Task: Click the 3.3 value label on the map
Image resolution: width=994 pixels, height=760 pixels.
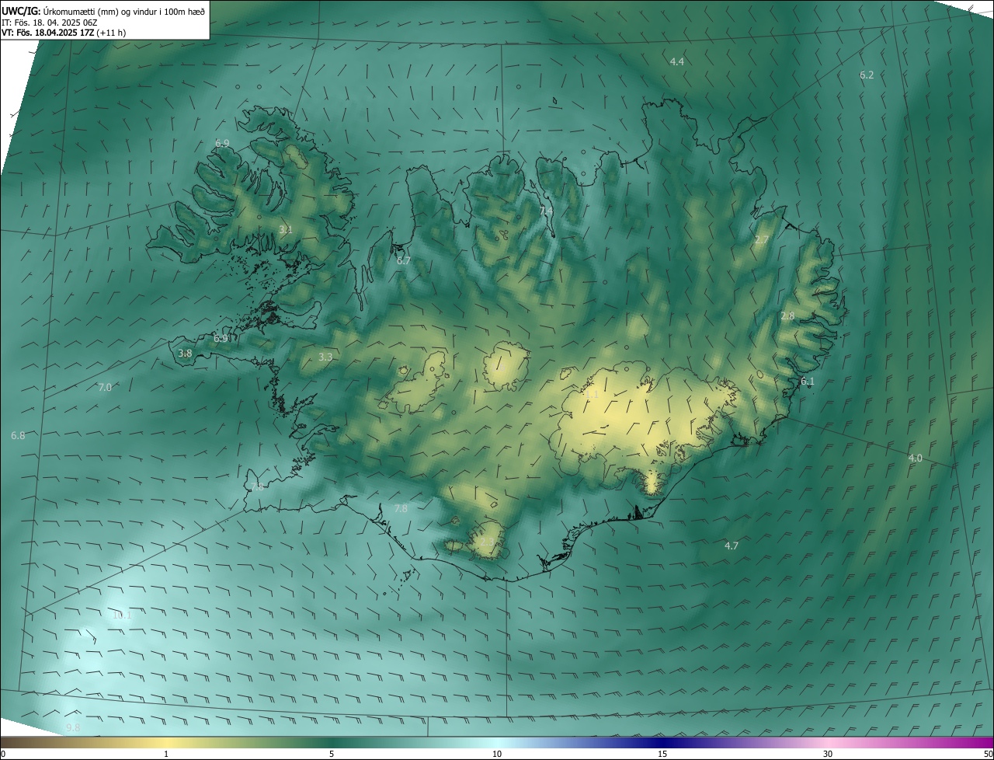Action: pos(325,357)
